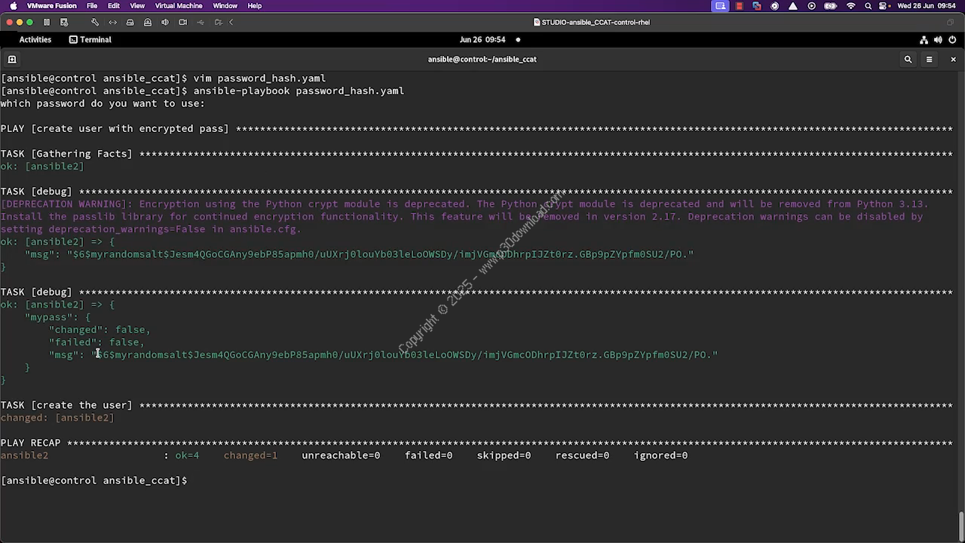
Task: Click the triangle menu bar icon
Action: point(793,6)
